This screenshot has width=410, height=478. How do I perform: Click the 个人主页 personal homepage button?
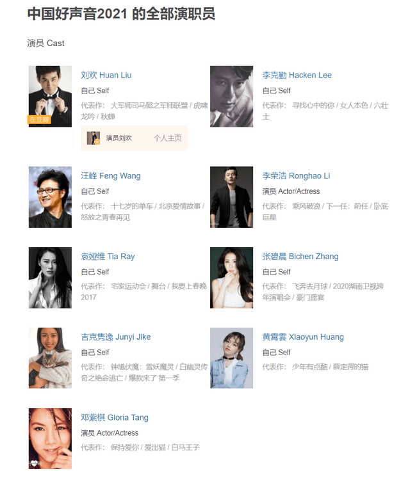(x=167, y=138)
